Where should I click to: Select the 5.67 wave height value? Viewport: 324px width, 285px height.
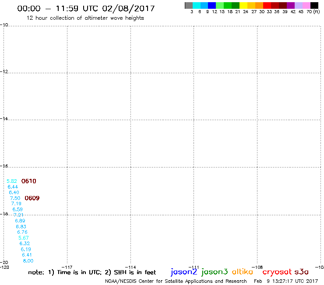point(24,238)
